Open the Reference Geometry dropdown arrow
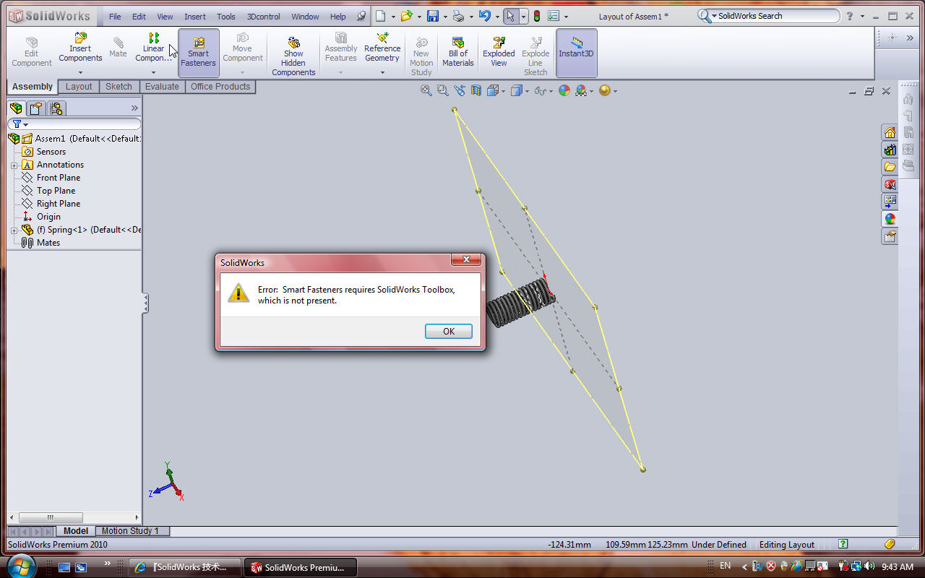Screen dimensions: 925x578 382,72
